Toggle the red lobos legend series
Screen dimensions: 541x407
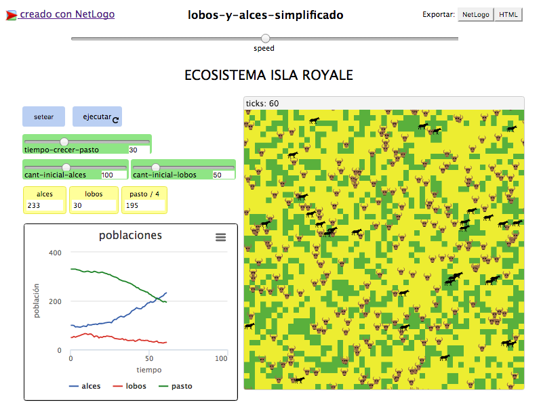(131, 386)
